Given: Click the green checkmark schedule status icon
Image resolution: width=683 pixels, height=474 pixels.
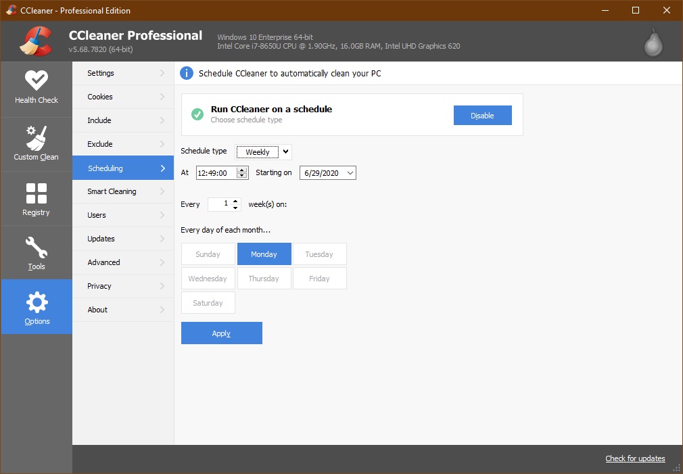Looking at the screenshot, I should 197,115.
